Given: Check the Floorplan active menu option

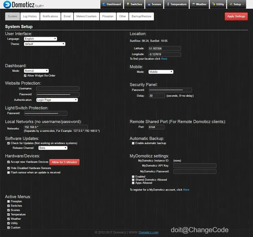Looking at the screenshot, I should coord(9,201).
